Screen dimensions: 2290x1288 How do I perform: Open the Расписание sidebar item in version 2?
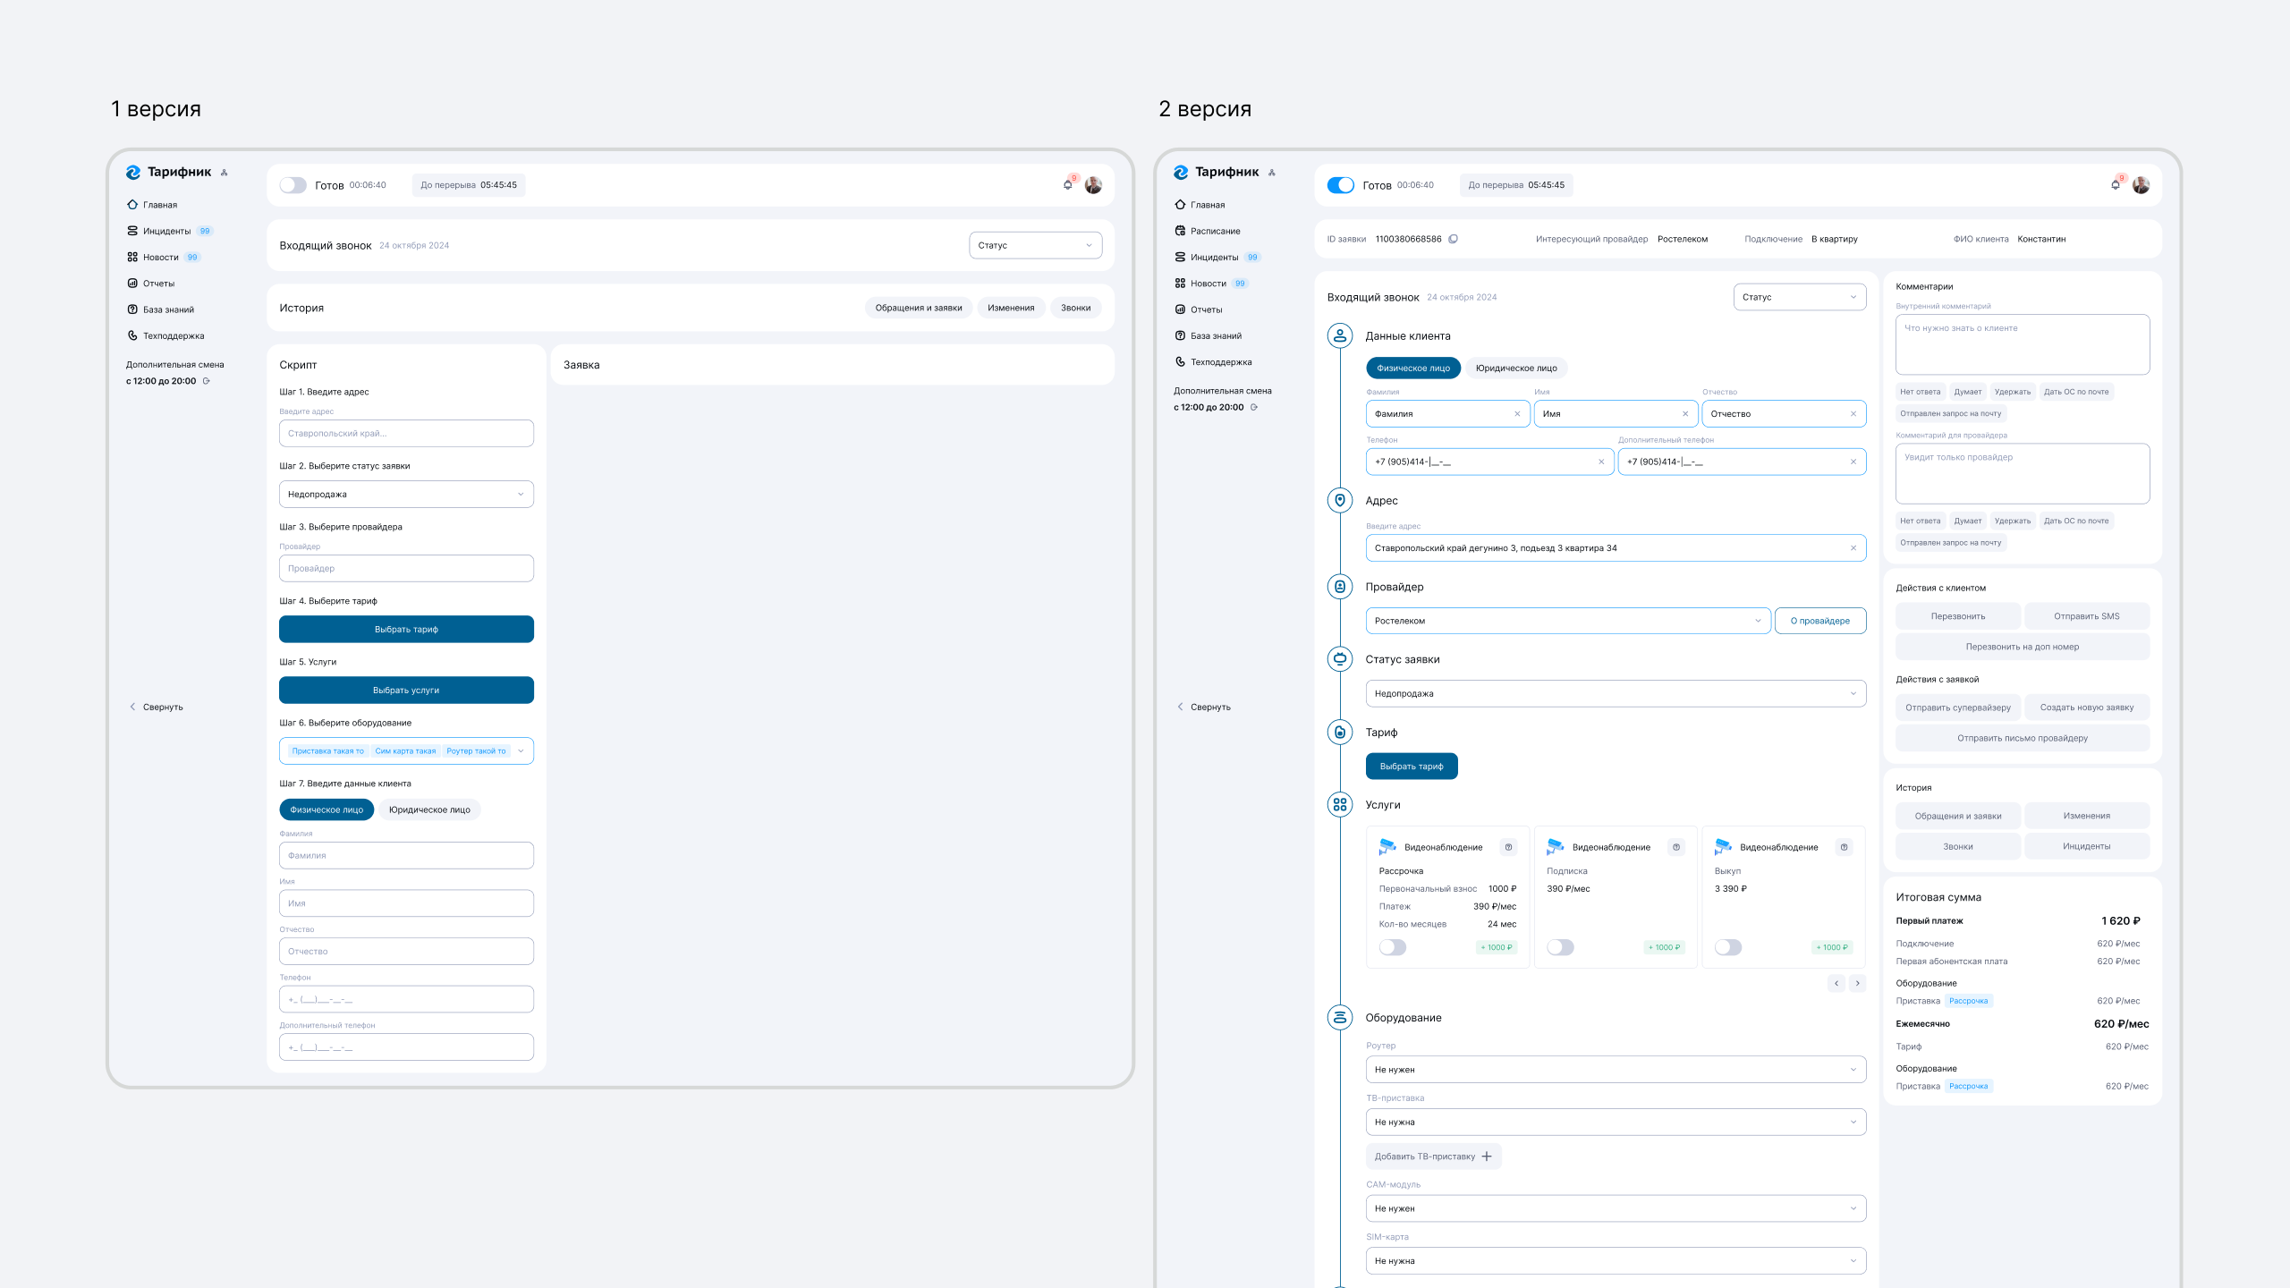1215,231
